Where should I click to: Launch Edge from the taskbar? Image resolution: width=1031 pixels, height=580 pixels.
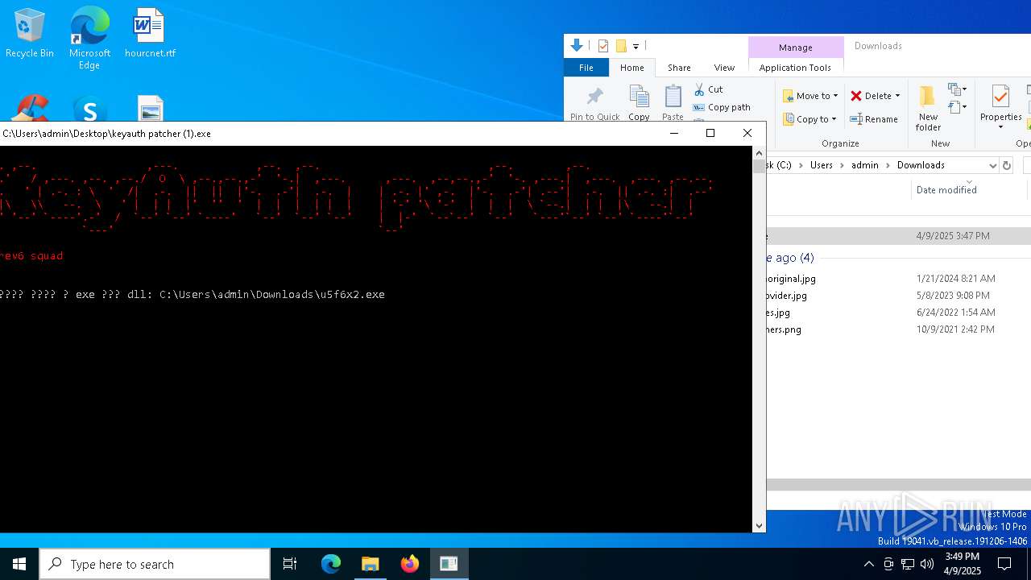pos(331,564)
